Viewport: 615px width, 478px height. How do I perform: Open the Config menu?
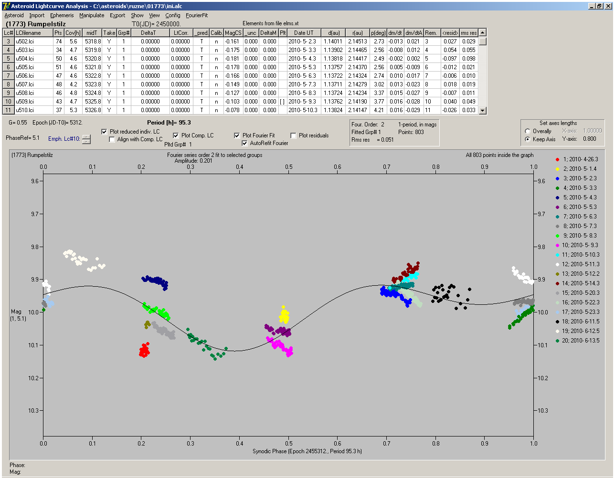[173, 15]
